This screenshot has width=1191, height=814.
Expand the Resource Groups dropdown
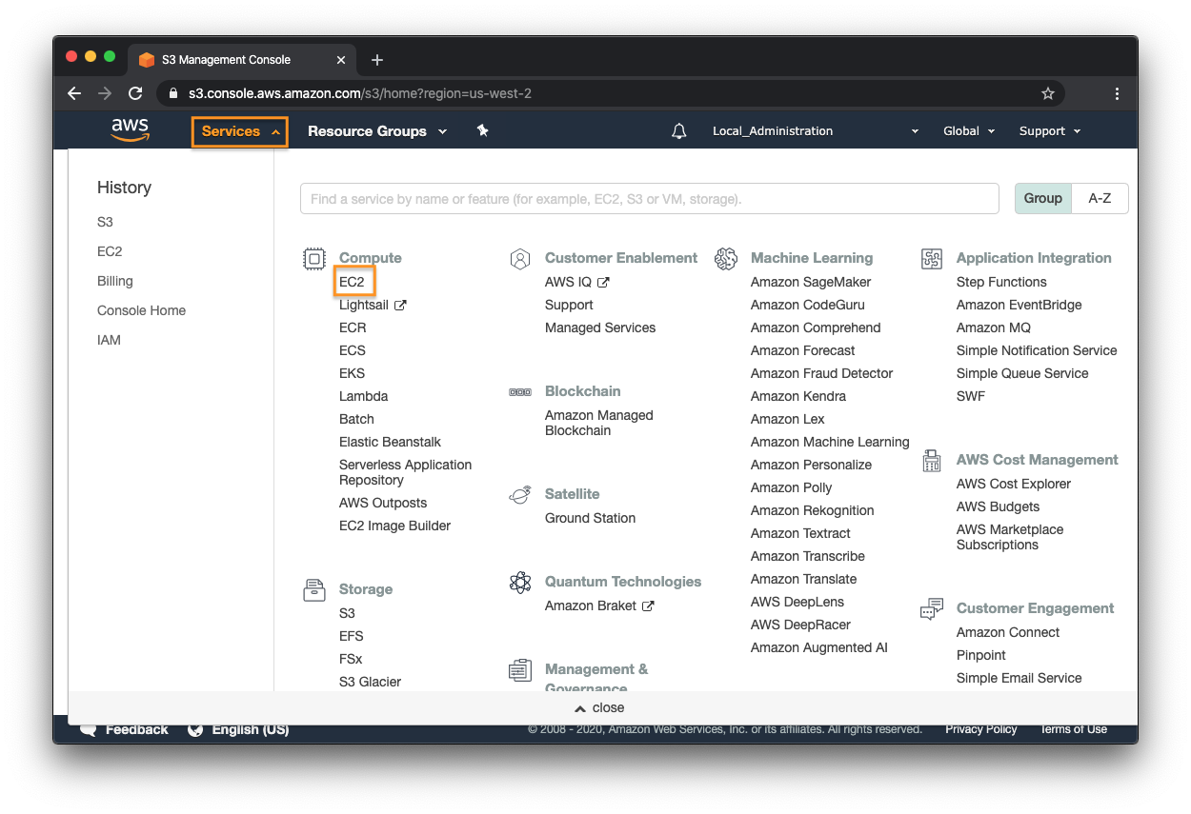coord(377,131)
